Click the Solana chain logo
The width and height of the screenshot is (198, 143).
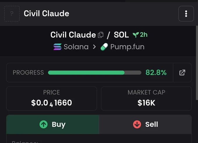[57, 47]
